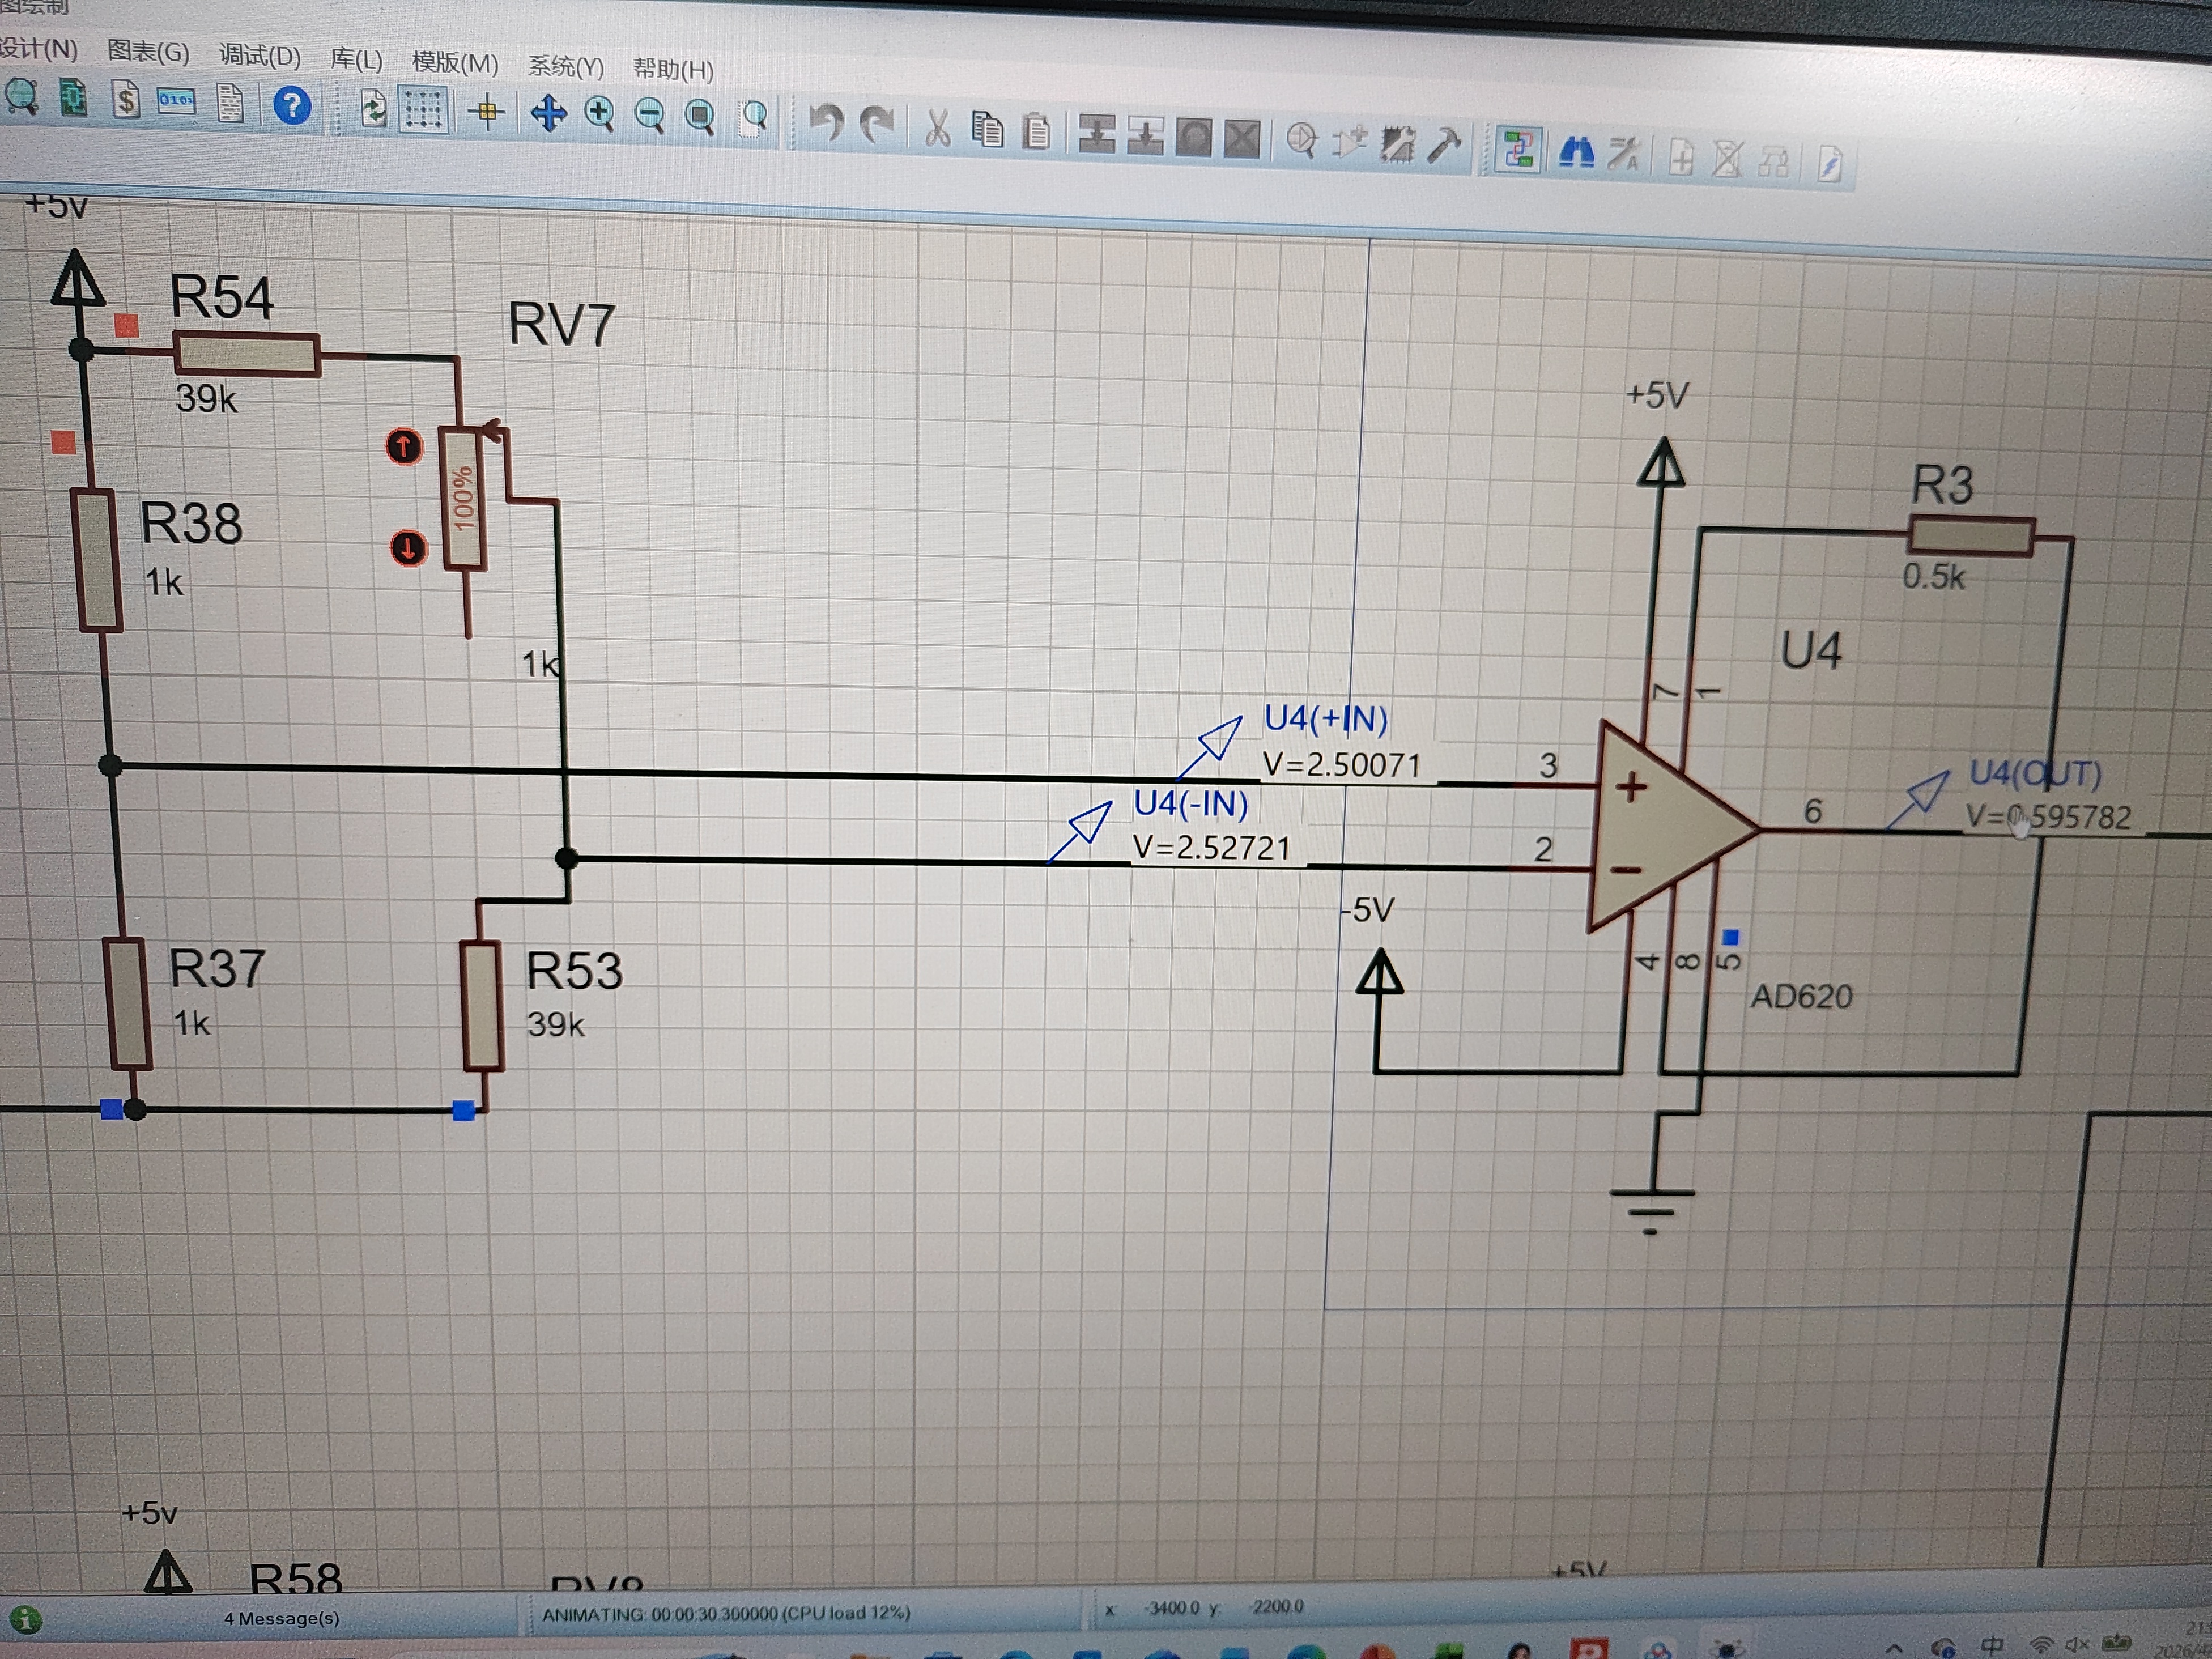Toggle the false origin crosshair icon
Image resolution: width=2212 pixels, height=1659 pixels.
(487, 111)
